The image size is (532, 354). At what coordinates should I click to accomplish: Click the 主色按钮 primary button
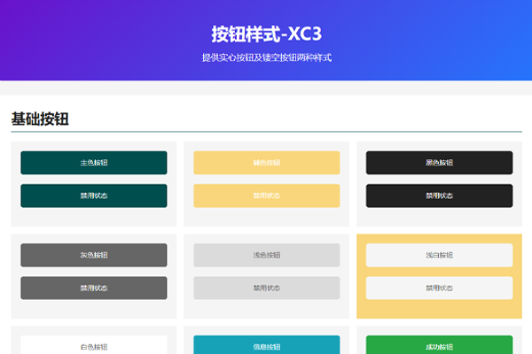[93, 163]
